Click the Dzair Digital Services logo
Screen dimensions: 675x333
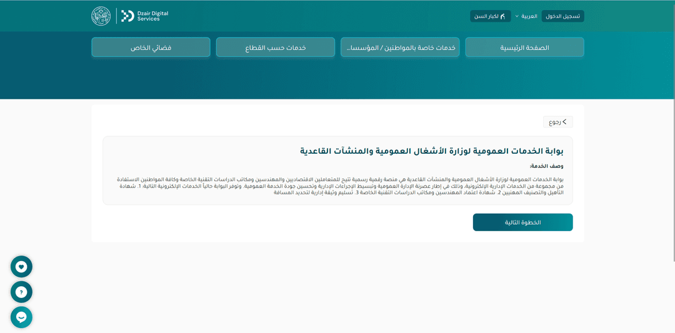[144, 16]
